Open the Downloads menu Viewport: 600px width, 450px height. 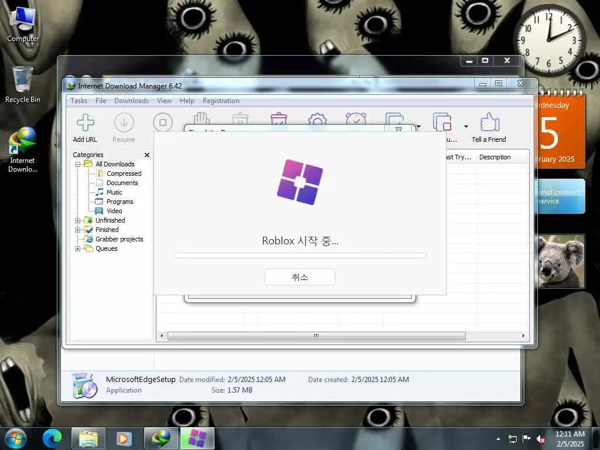pyautogui.click(x=132, y=101)
